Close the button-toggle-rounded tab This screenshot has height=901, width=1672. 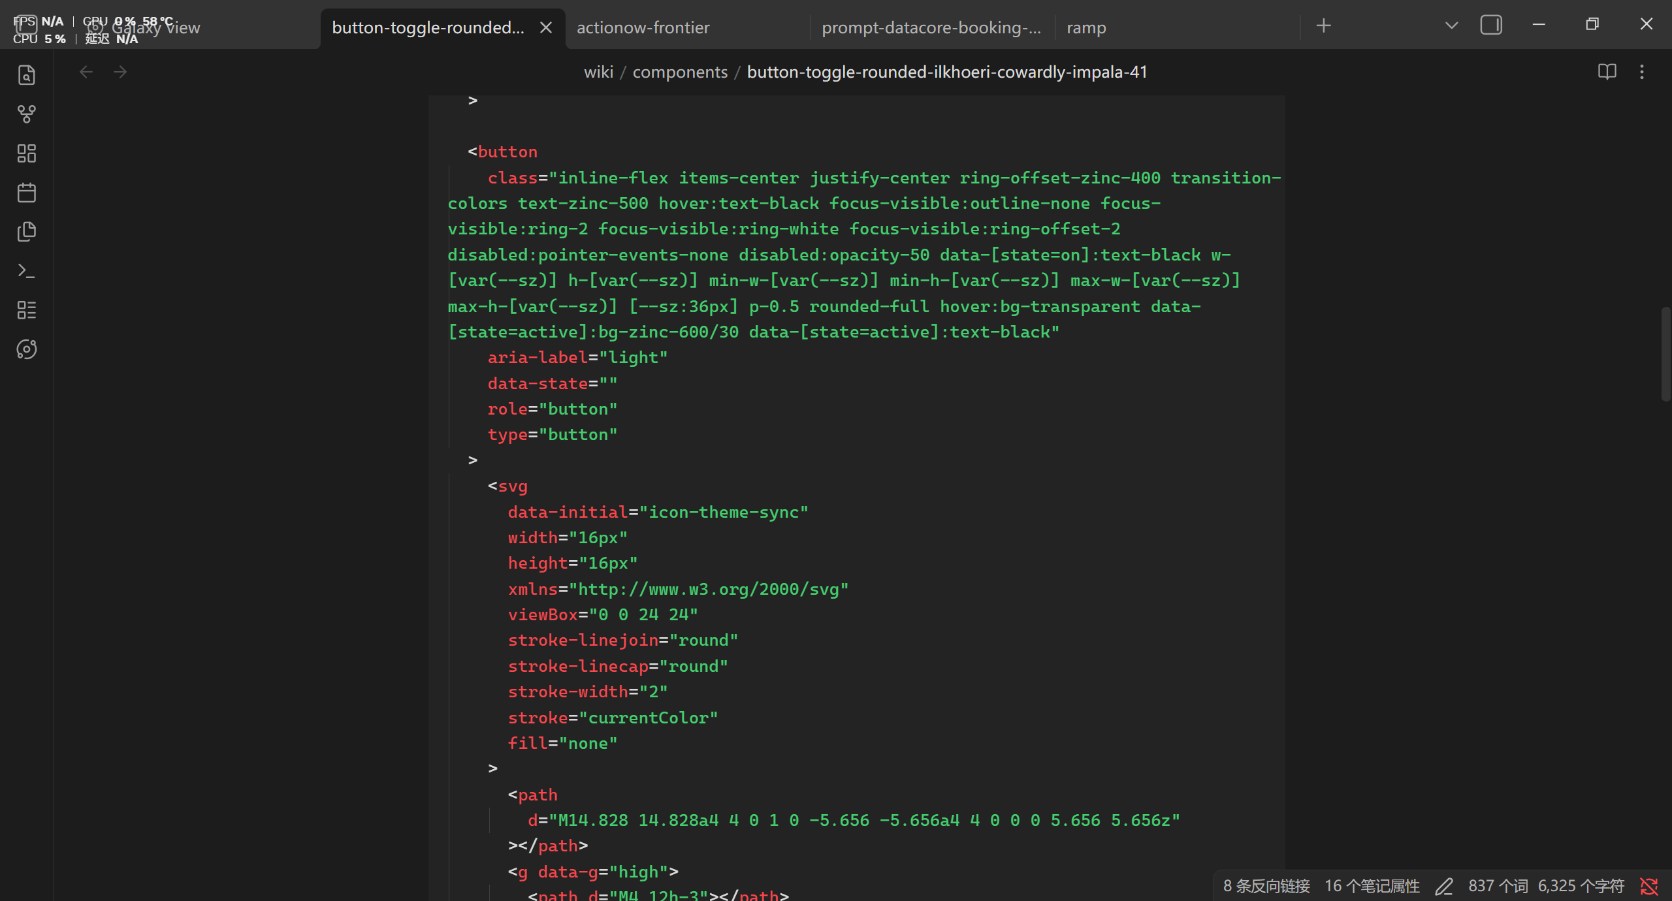[546, 27]
